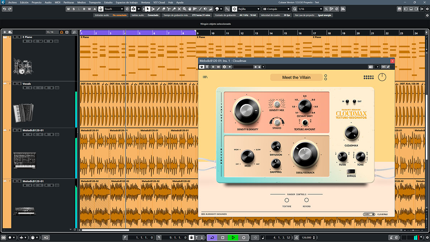Open the Cloudmax preset library icon
This screenshot has width=430, height=242.
[205, 77]
